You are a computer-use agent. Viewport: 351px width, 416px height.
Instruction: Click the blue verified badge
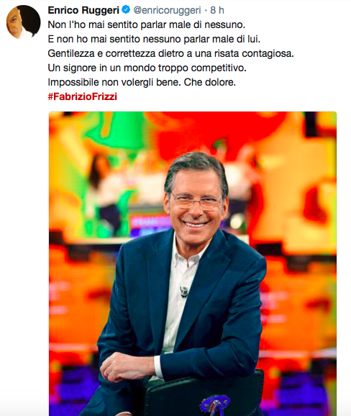[126, 10]
